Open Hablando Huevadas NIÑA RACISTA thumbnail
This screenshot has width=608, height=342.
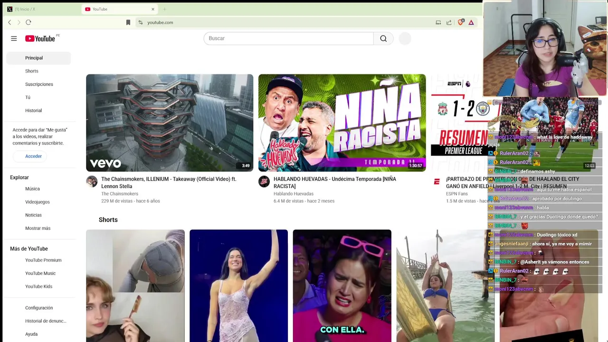tap(342, 123)
